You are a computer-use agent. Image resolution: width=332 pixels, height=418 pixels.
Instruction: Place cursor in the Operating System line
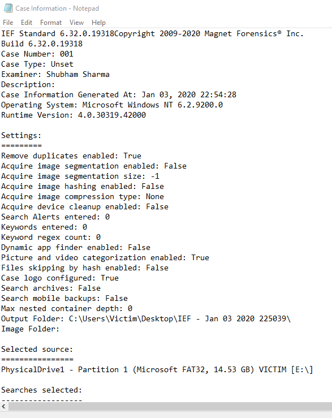click(112, 105)
